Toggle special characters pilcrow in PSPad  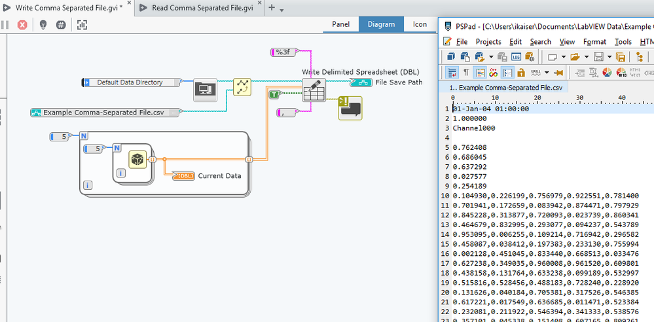pos(466,73)
